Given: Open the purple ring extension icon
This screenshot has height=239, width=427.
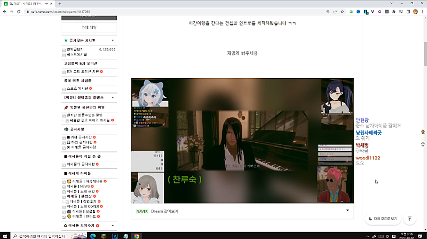Looking at the screenshot, I should tap(379, 11).
